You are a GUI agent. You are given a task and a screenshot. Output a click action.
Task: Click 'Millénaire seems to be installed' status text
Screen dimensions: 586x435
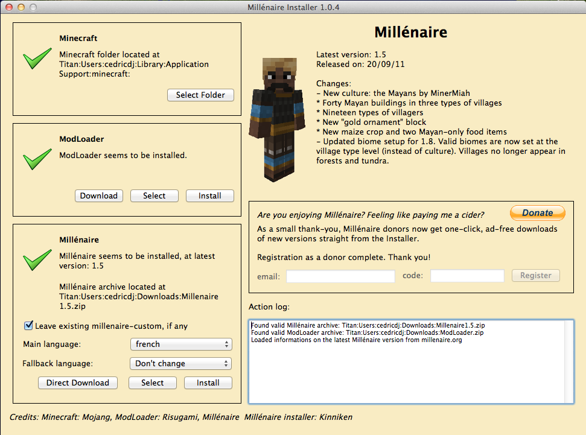137,261
